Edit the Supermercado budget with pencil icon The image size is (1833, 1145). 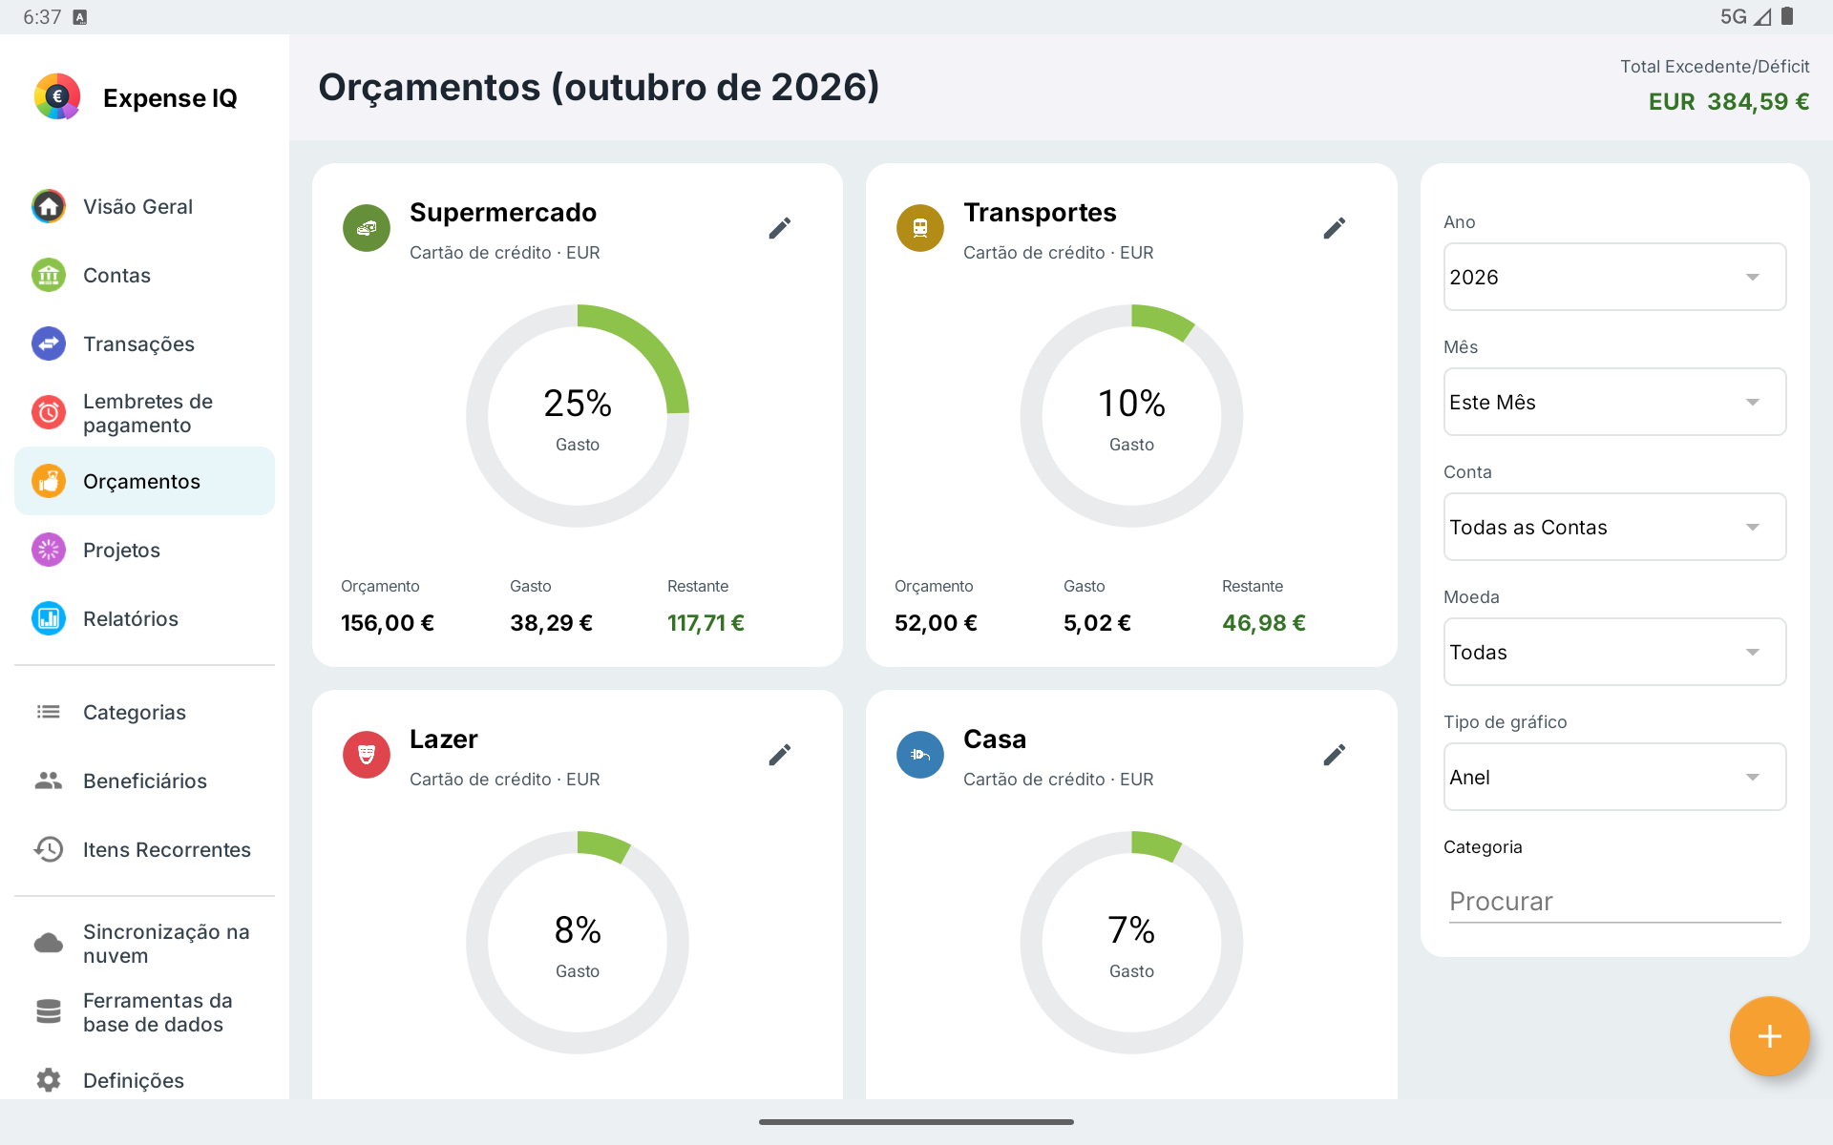779,228
